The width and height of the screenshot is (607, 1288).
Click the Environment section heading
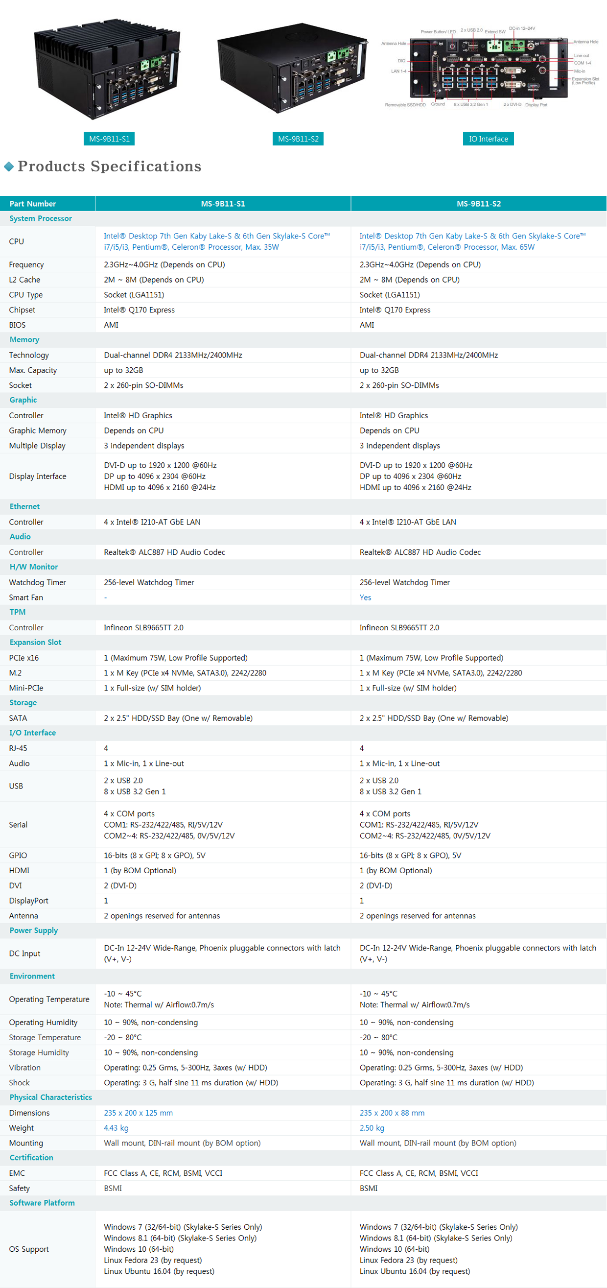[32, 976]
